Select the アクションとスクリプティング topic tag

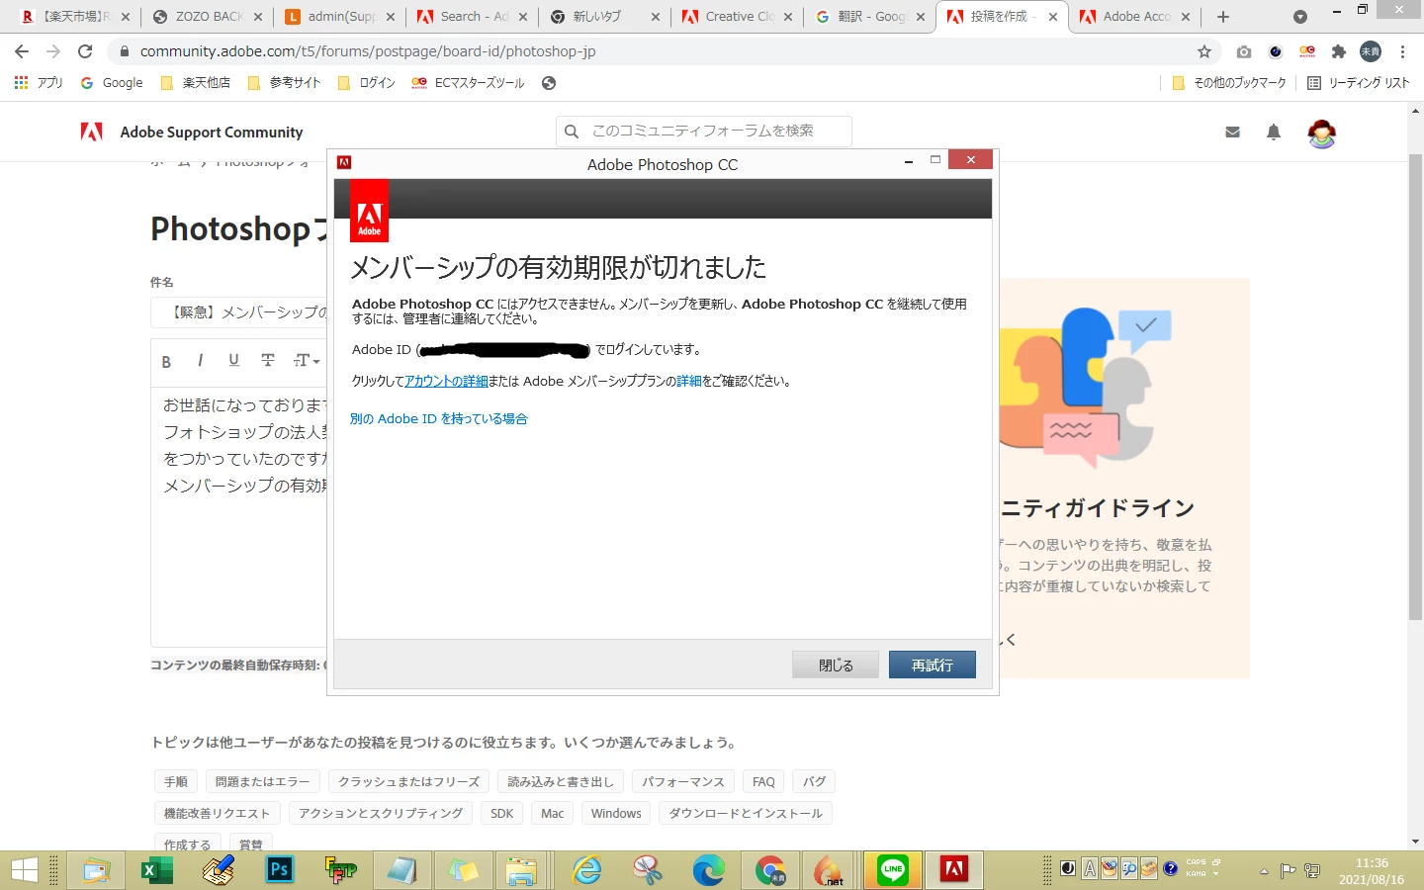pos(381,814)
